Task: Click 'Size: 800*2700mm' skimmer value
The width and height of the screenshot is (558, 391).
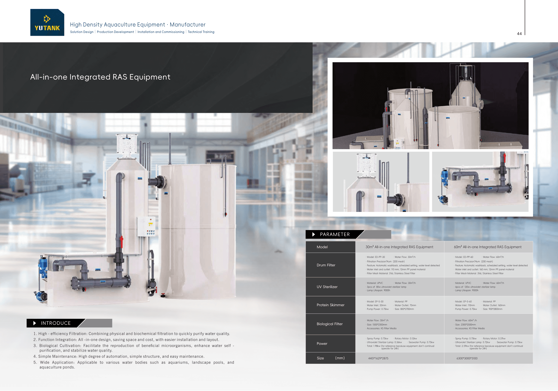Action: point(404,309)
